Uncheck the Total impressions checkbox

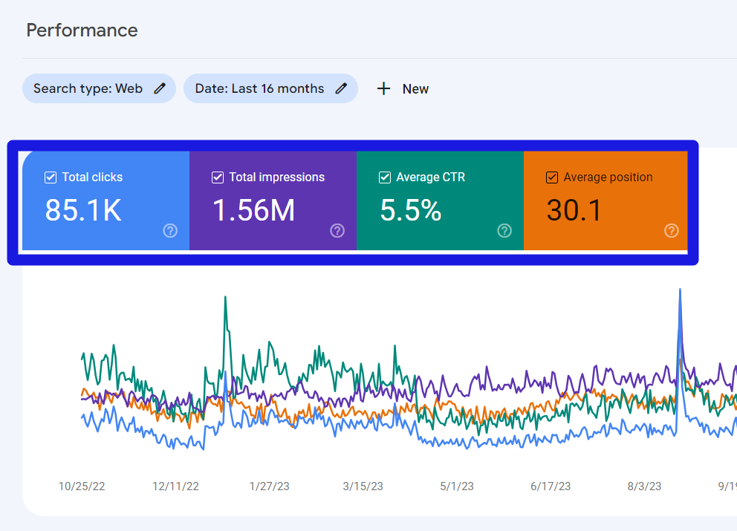(x=218, y=177)
